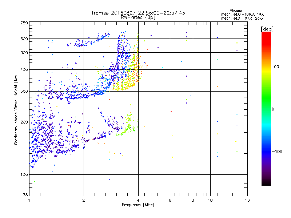Click the green zero region of the colorbar
Image resolution: width=291 pixels, height=218 pixels.
pyautogui.click(x=266, y=109)
